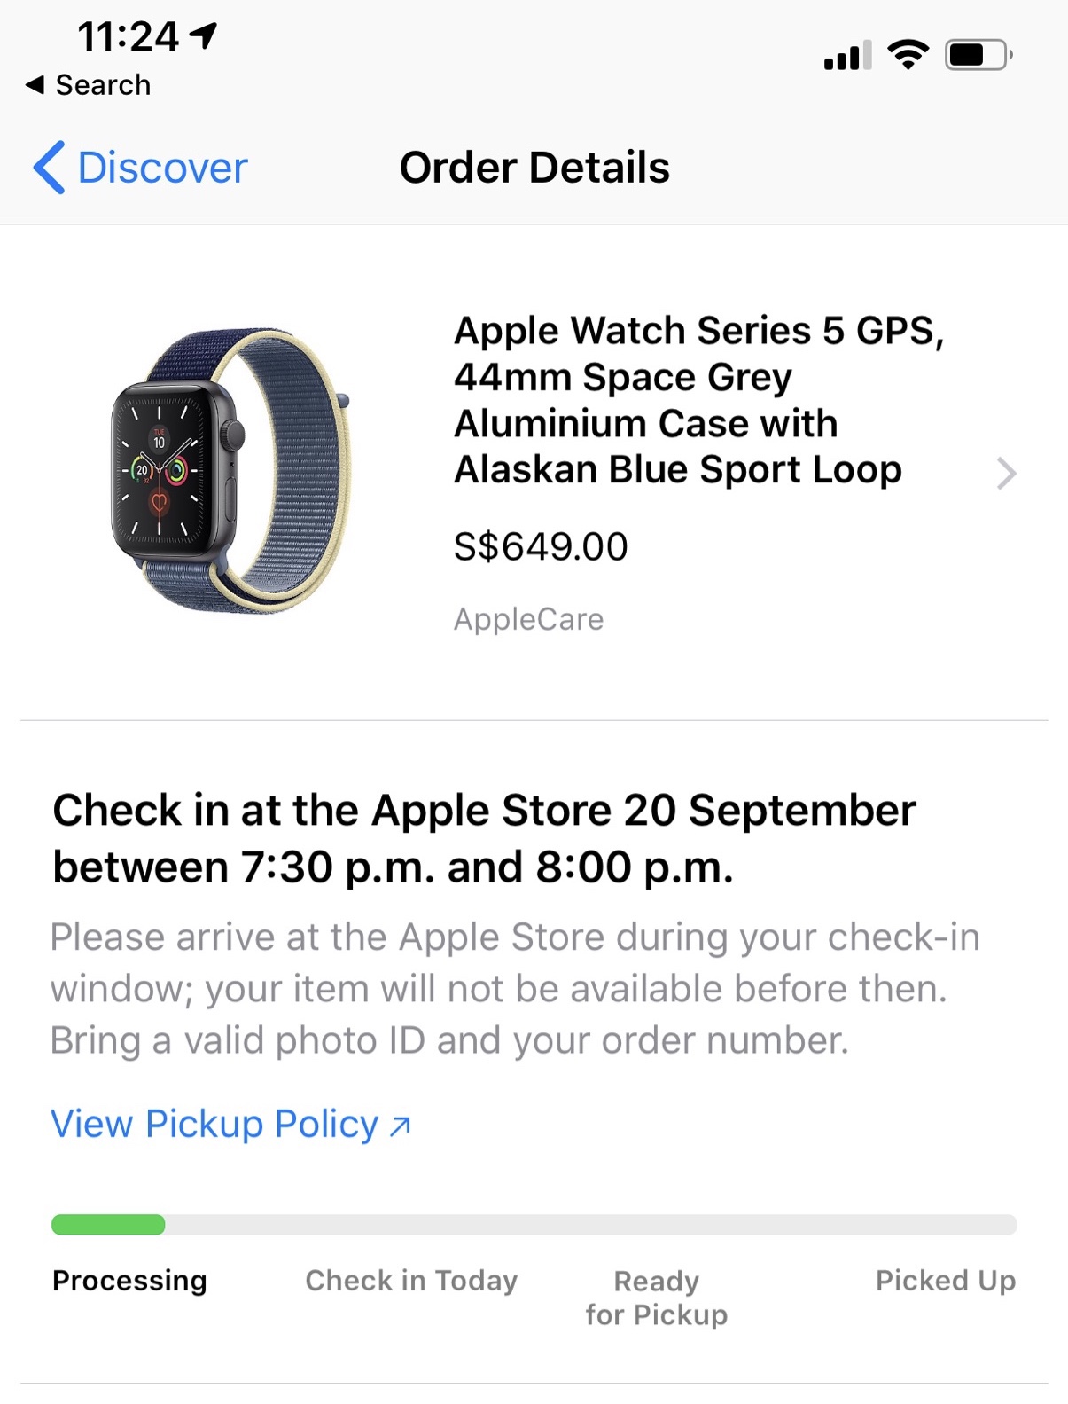Viewport: 1068px width, 1404px height.
Task: Select the Check in Today step
Action: point(411,1281)
